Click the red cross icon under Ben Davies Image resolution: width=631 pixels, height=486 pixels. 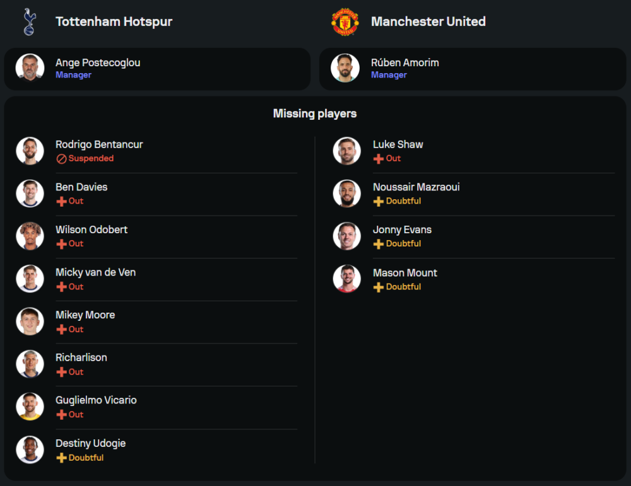click(61, 201)
